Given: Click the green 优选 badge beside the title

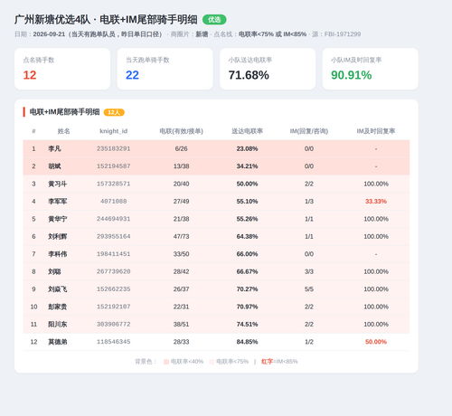Looking at the screenshot, I should [x=214, y=20].
